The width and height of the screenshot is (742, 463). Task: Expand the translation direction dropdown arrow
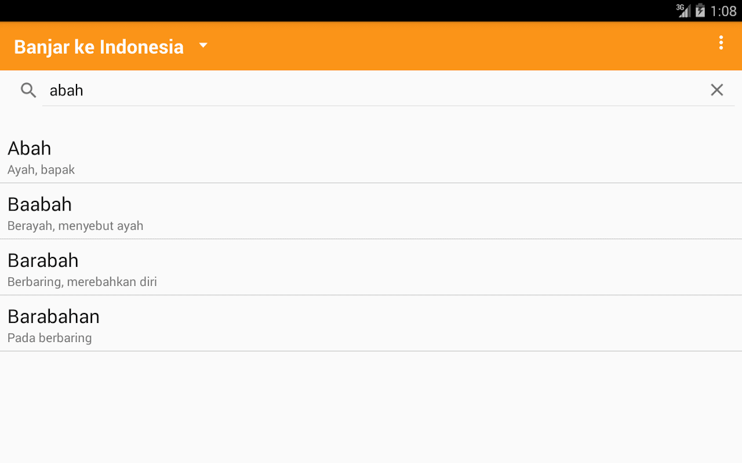pos(203,45)
